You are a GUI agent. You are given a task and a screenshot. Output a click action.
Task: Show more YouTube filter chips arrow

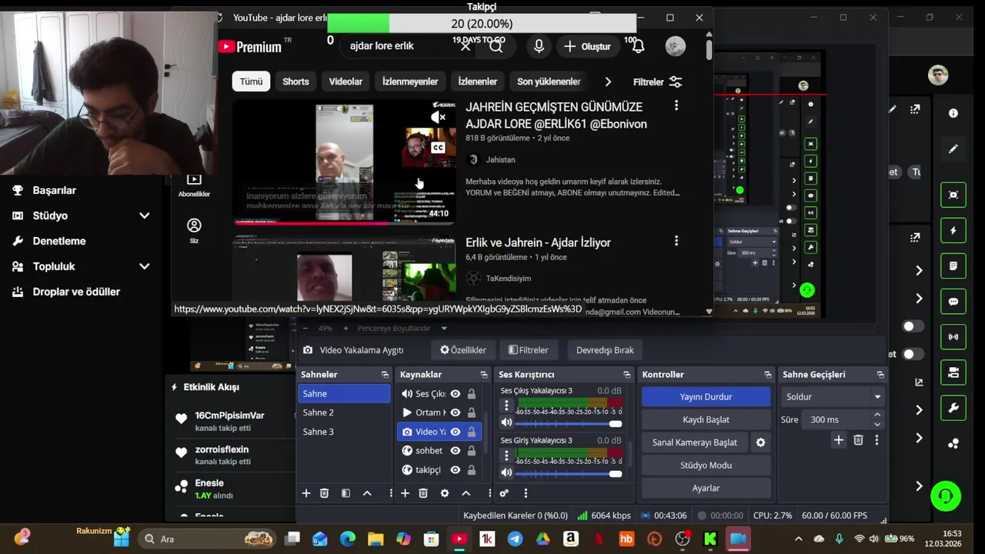[x=608, y=82]
